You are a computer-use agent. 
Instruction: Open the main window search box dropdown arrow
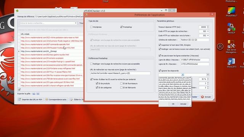(75, 23)
